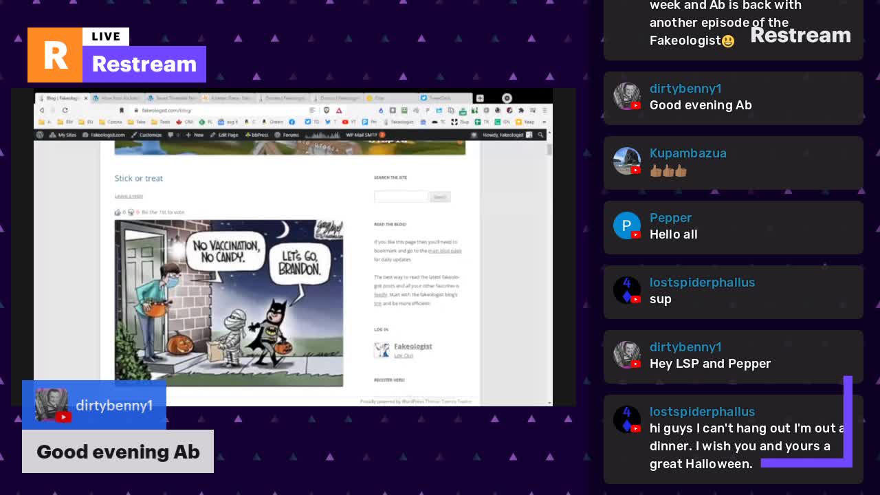
Task: Click the thumbs down vote icon
Action: (x=131, y=212)
